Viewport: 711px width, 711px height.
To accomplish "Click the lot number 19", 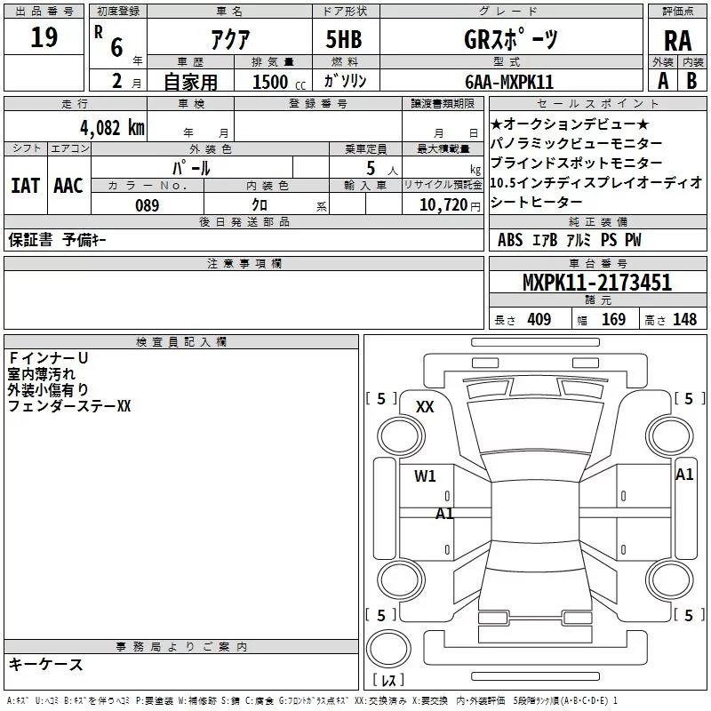I will click(44, 36).
